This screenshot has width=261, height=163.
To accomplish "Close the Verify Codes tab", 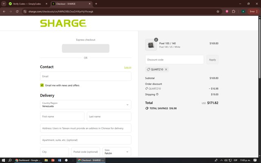I will coord(46,4).
